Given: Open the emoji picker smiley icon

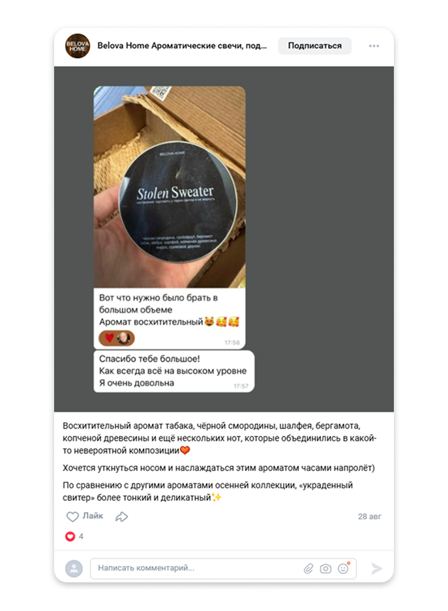Looking at the screenshot, I should point(343,569).
